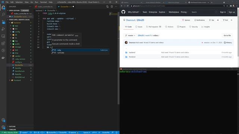Open the Issues tab on GitHub
Image resolution: width=239 pixels, height=134 pixels.
139,27
